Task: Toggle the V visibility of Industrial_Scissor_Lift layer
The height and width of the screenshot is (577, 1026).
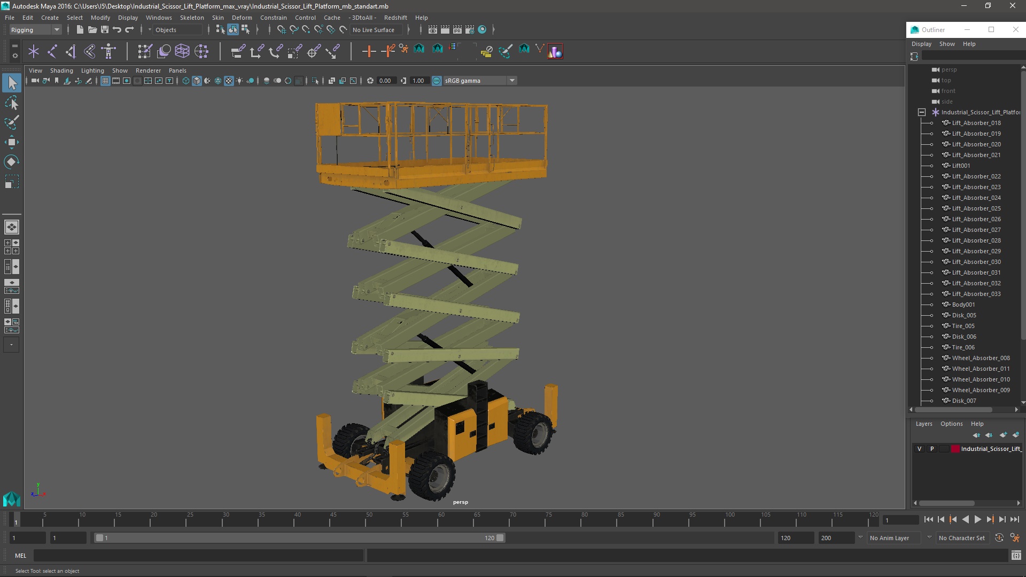Action: (919, 449)
